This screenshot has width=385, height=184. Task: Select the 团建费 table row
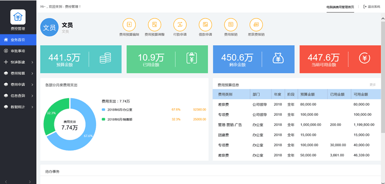(296, 135)
